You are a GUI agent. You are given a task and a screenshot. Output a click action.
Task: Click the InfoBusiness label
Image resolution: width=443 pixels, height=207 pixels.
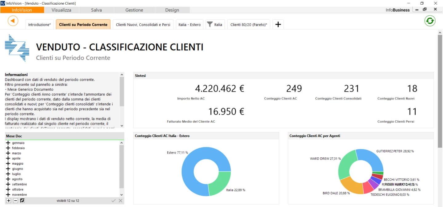click(x=397, y=10)
